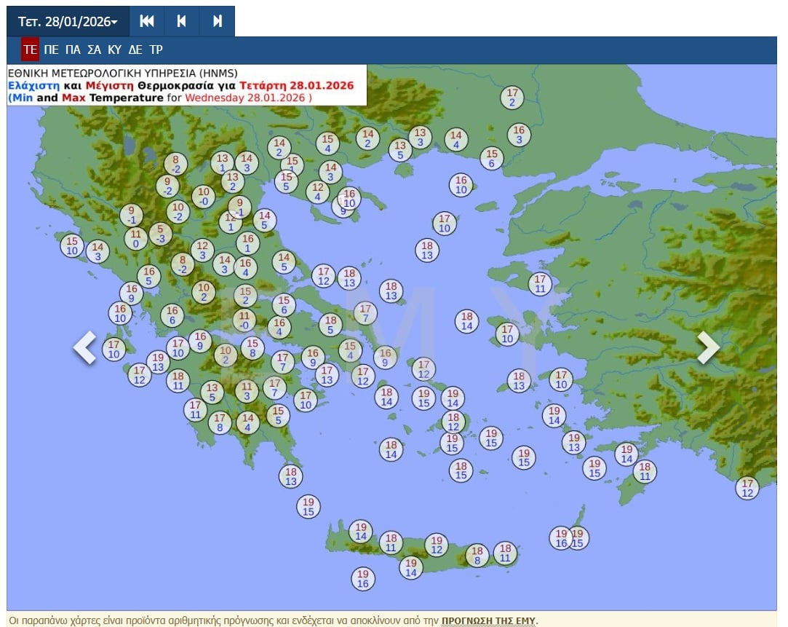This screenshot has height=627, width=788.
Task: Go to the previous forecast day
Action: coord(182,22)
